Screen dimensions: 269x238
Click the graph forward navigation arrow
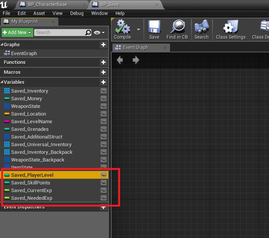[x=136, y=60]
